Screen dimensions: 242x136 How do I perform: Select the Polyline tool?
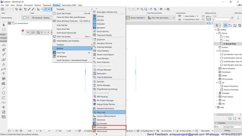[3, 98]
